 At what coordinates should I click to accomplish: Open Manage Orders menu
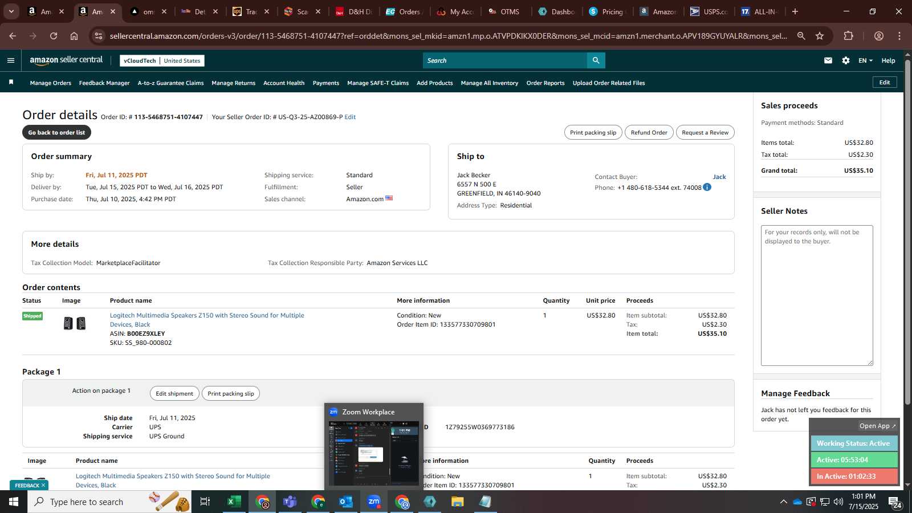(51, 83)
